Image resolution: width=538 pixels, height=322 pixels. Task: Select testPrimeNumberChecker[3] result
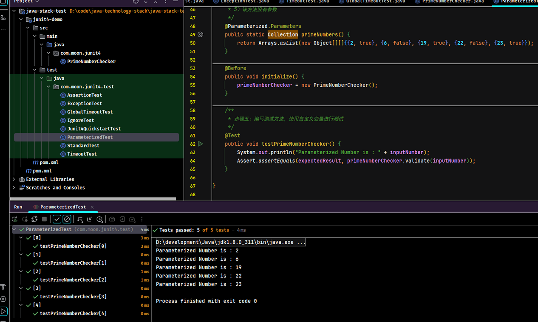tap(73, 297)
